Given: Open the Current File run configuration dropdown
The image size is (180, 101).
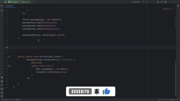Looking at the screenshot, I should click(136, 2).
